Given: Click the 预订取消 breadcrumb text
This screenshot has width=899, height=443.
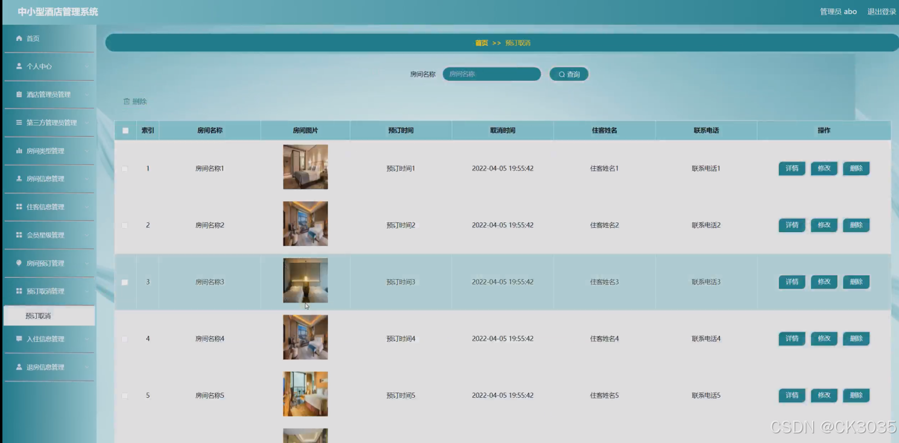Looking at the screenshot, I should [x=518, y=43].
